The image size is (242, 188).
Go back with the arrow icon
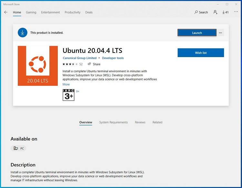6,12
